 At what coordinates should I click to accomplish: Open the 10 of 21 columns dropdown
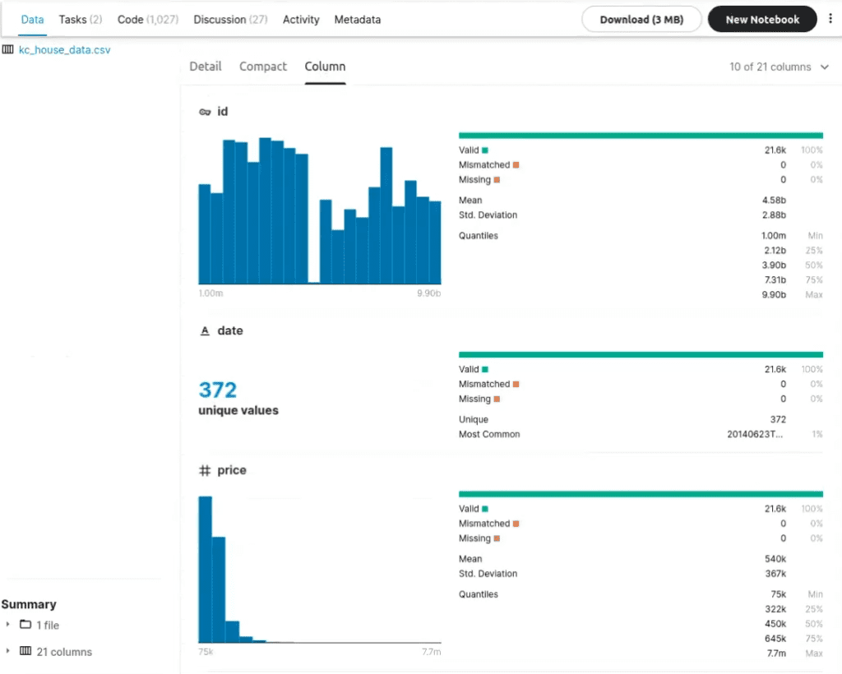point(779,67)
